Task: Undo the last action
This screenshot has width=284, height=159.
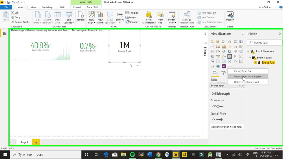Action: pyautogui.click(x=14, y=2)
